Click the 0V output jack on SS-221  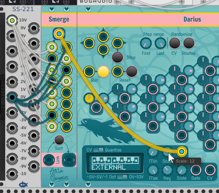click(x=12, y=97)
